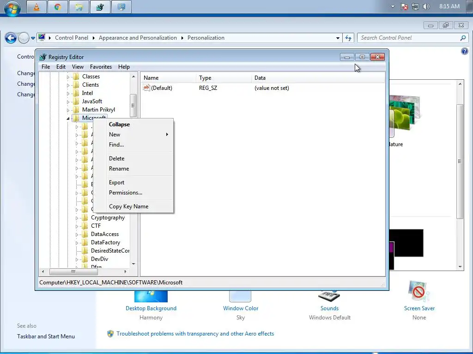Click the registry tree vertical scrollbar thumb

coord(133,106)
